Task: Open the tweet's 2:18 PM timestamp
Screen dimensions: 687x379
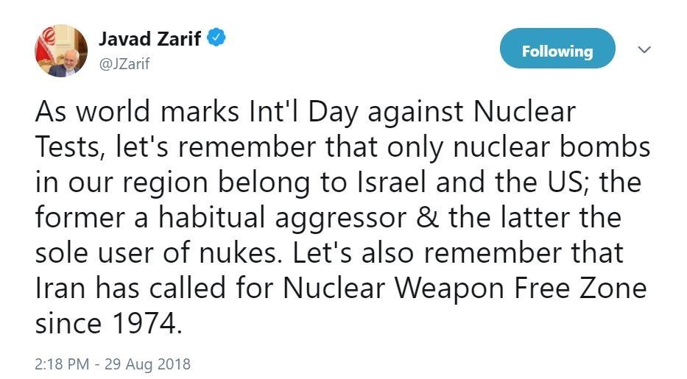Action: [62, 364]
